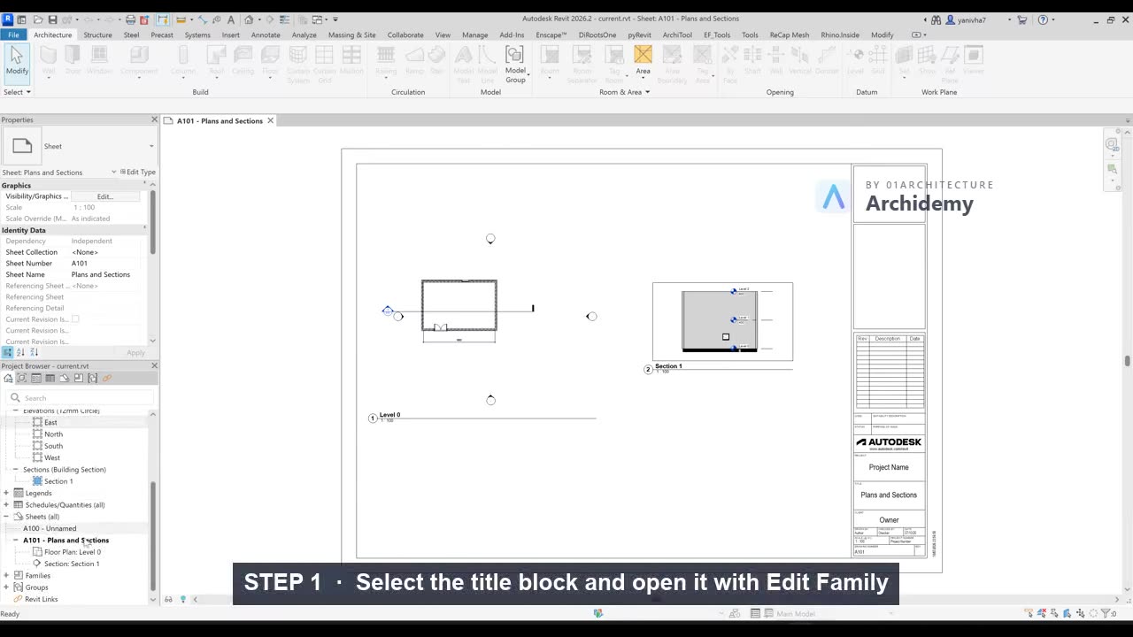Image resolution: width=1133 pixels, height=637 pixels.
Task: Open the Help question mark icon
Action: 1043,19
